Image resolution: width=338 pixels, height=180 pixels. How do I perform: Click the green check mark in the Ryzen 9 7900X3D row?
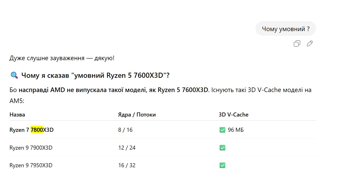tap(222, 148)
